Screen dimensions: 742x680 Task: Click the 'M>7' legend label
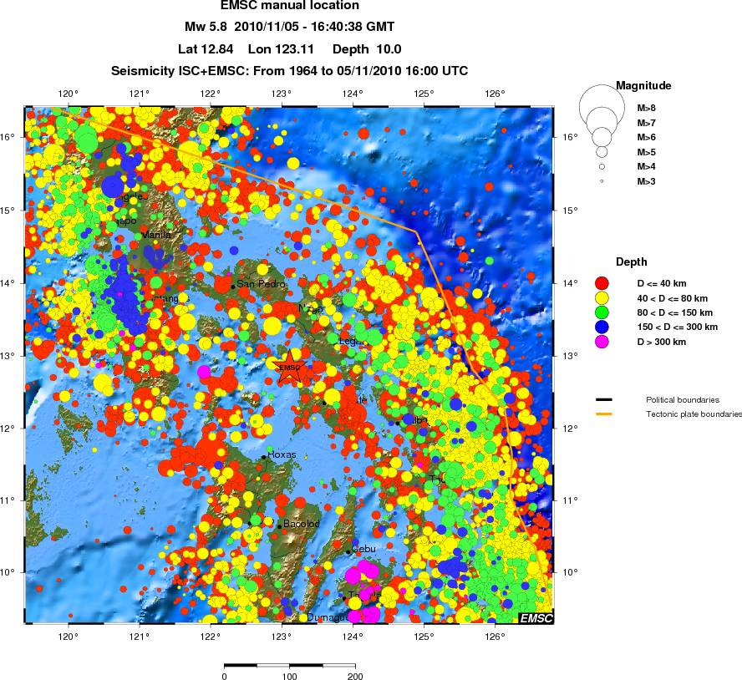[647, 123]
